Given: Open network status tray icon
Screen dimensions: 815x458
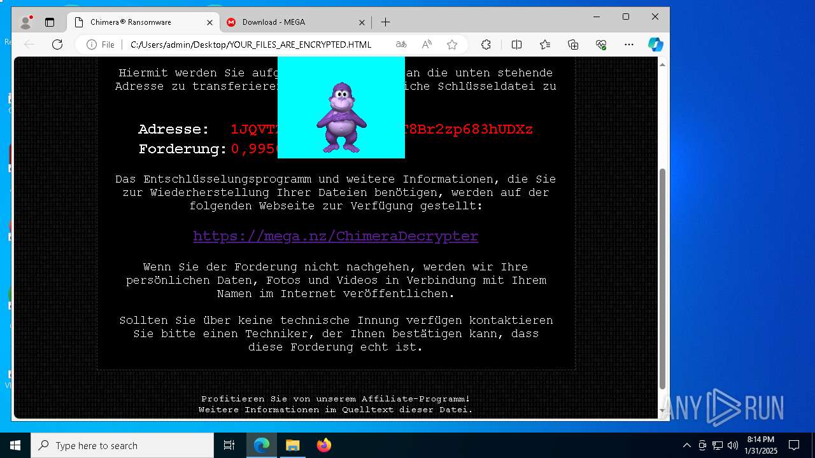Looking at the screenshot, I should (x=718, y=445).
